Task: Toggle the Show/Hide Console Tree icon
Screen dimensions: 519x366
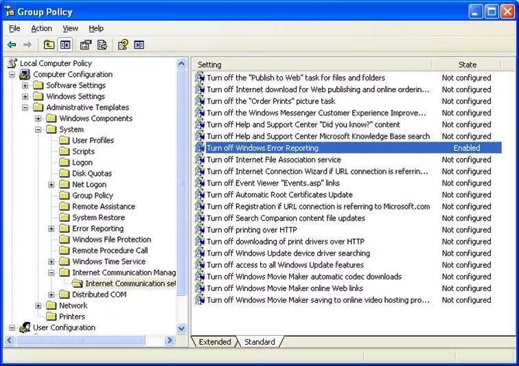Action: tap(65, 45)
